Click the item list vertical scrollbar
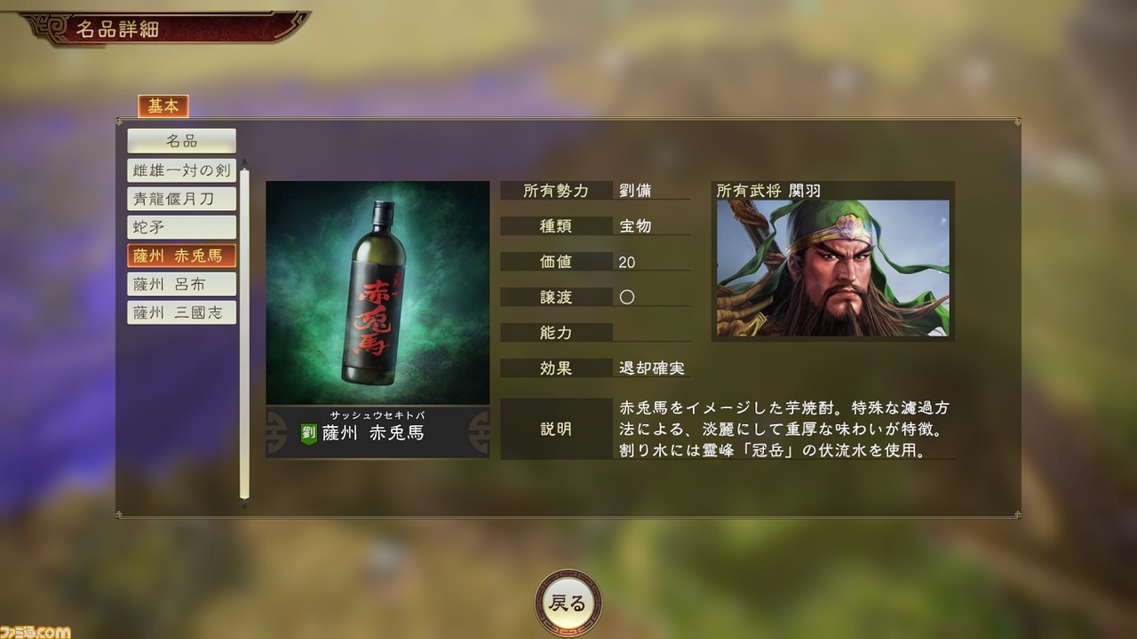1137x639 pixels. pyautogui.click(x=244, y=335)
